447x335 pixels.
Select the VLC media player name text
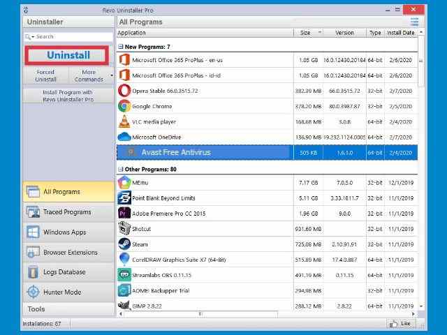[154, 121]
